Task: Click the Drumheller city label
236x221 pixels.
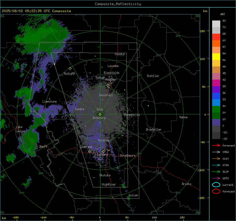Action: pyautogui.click(x=154, y=130)
